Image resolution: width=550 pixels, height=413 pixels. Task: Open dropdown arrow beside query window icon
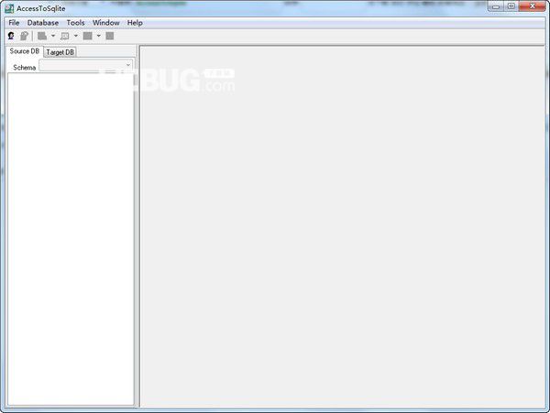click(76, 36)
